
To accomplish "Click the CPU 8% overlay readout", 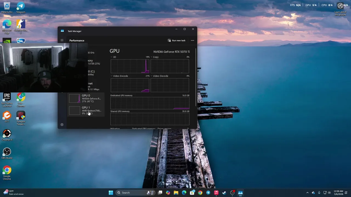I will click(x=327, y=5).
